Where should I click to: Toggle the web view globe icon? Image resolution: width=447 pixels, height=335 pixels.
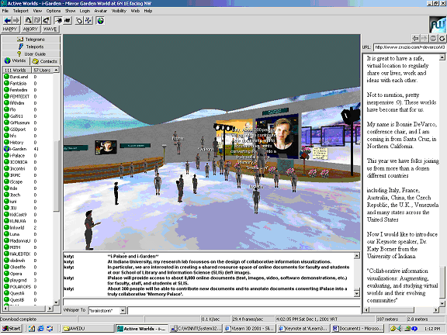tap(100, 20)
